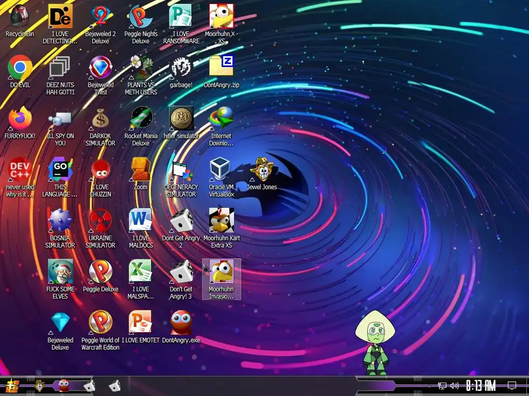Select the BOSNIA SIMULATOR mine icon
Image resolution: width=529 pixels, height=396 pixels.
(x=60, y=228)
